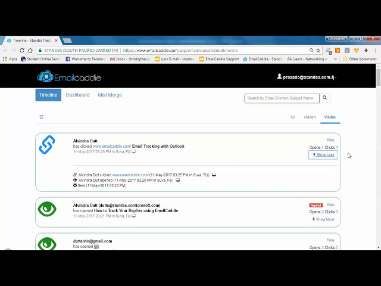Click the orange extension icon in the toolbar
This screenshot has height=286, width=381.
[x=338, y=50]
